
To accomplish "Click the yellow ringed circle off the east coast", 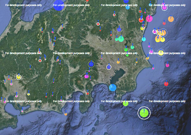I will tap(161, 53).
